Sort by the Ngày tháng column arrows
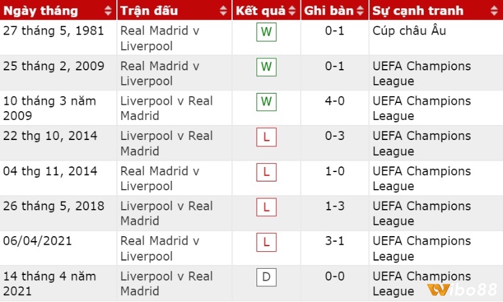 coord(108,11)
